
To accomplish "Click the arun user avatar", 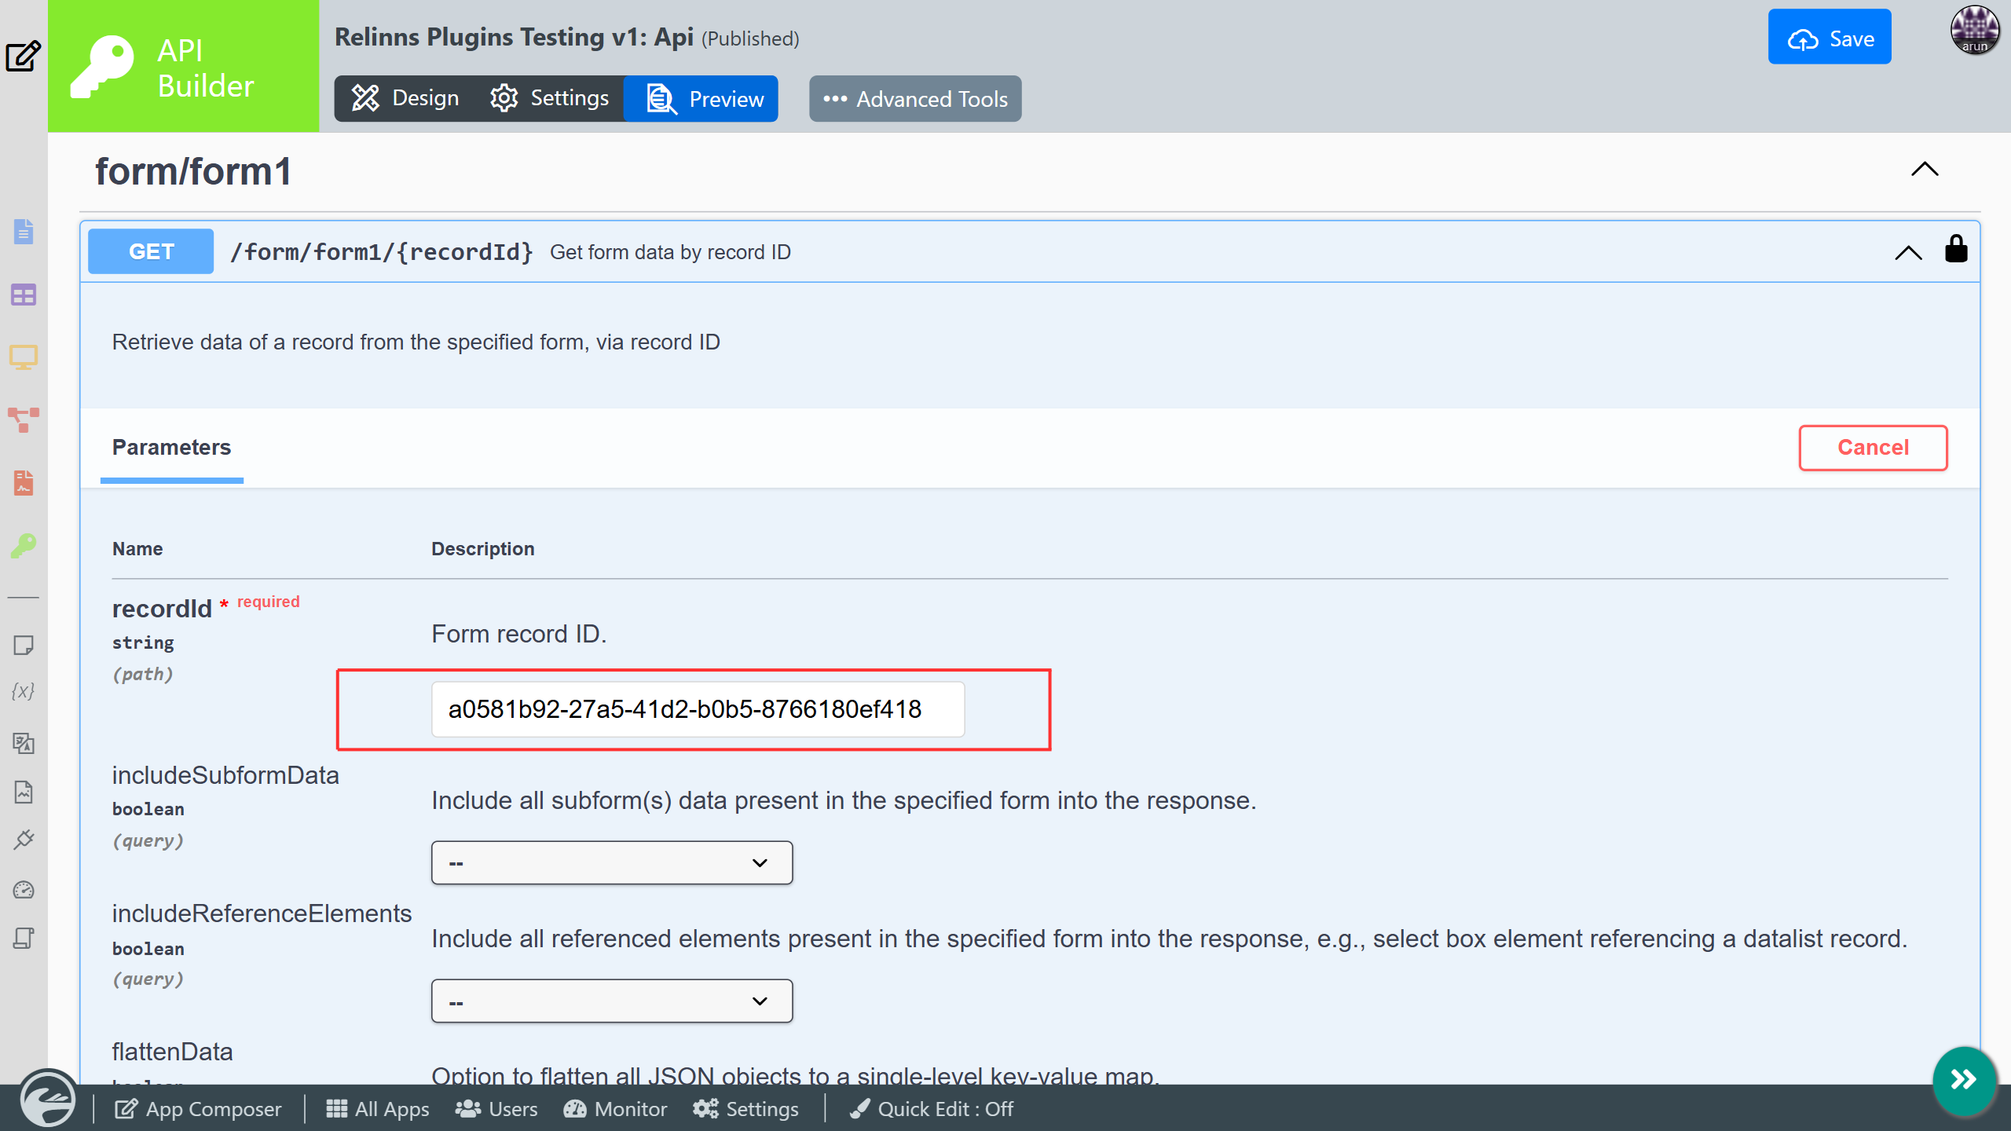I will pyautogui.click(x=1974, y=30).
